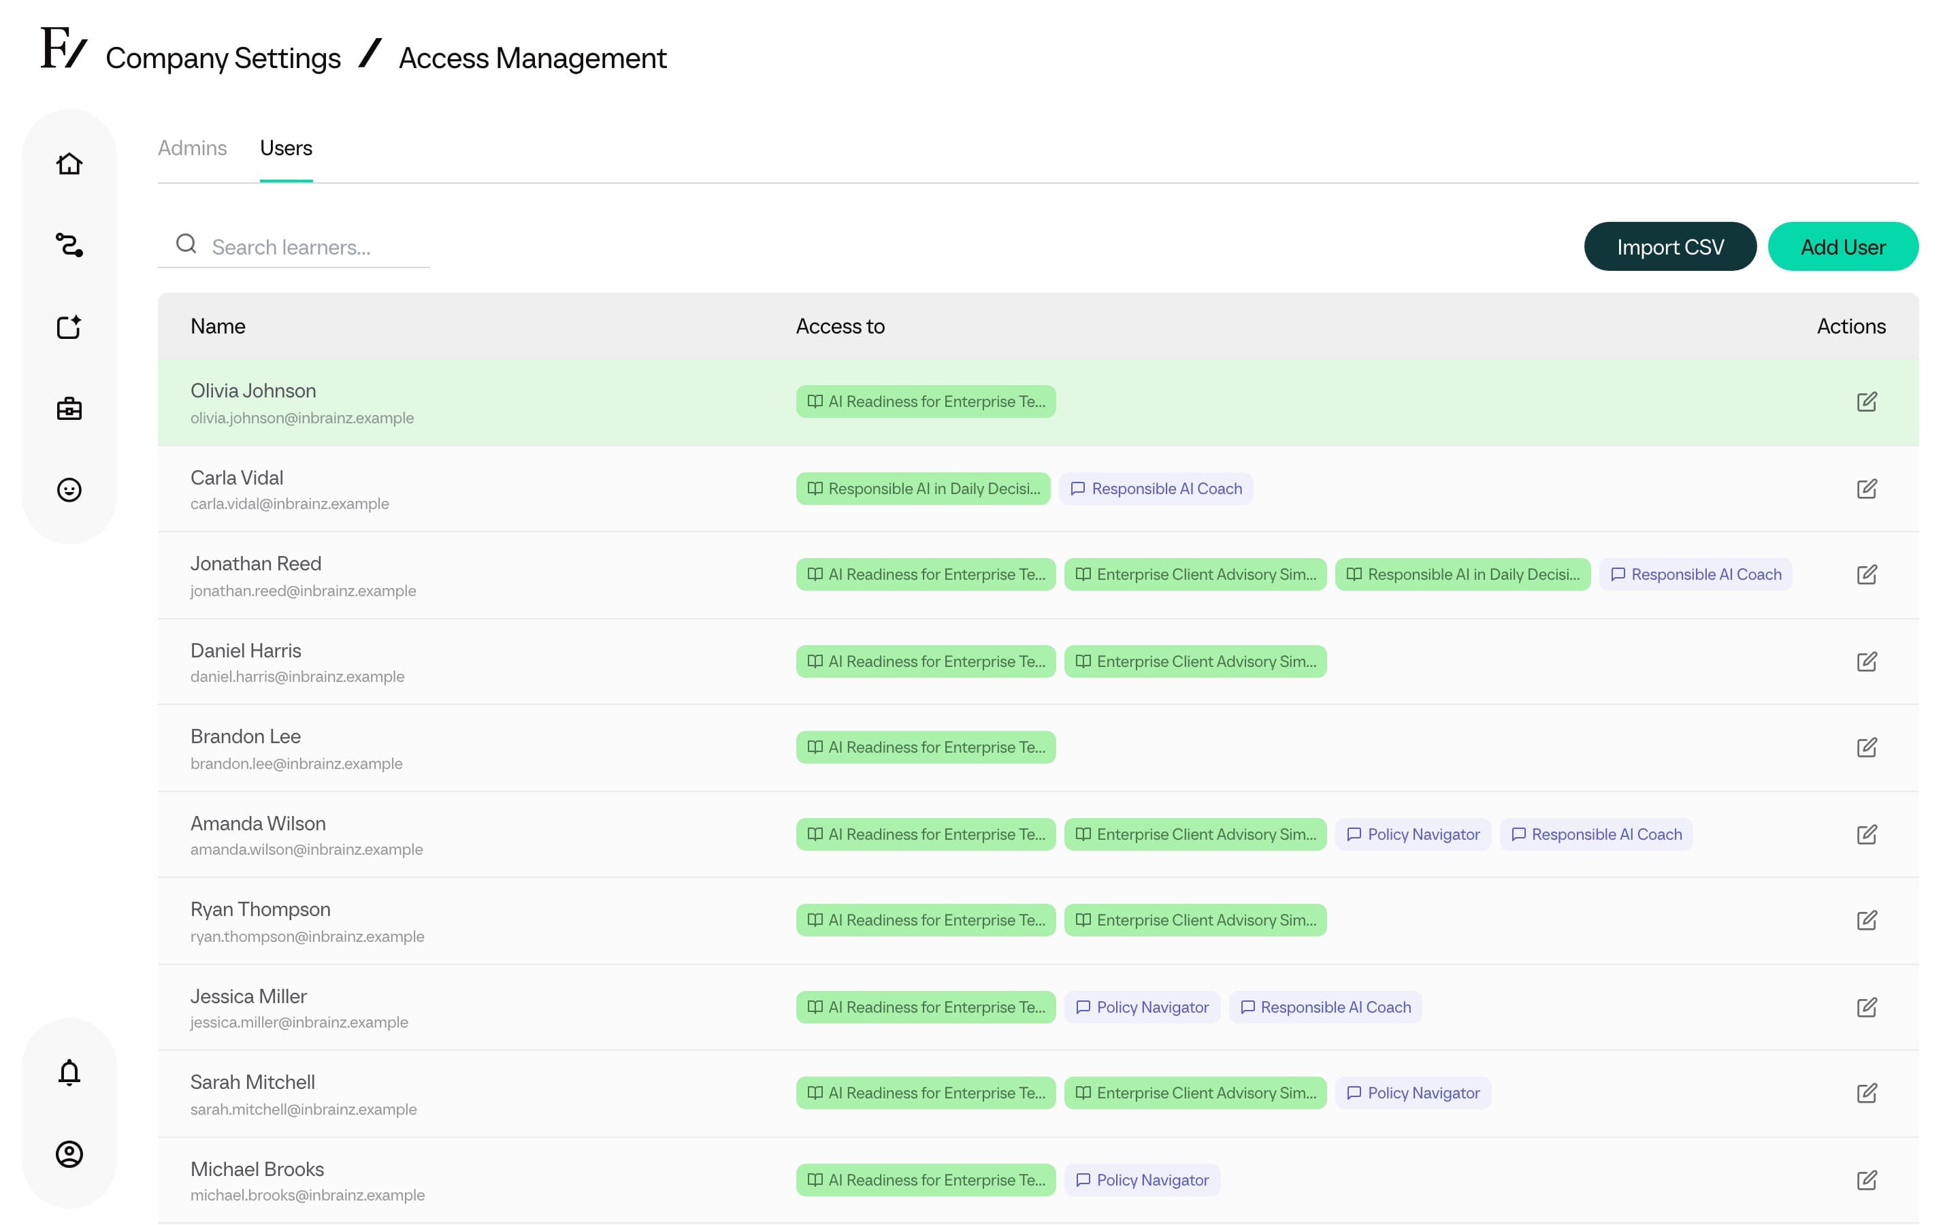Click Michael Brooks's AI Readiness tag

(926, 1179)
